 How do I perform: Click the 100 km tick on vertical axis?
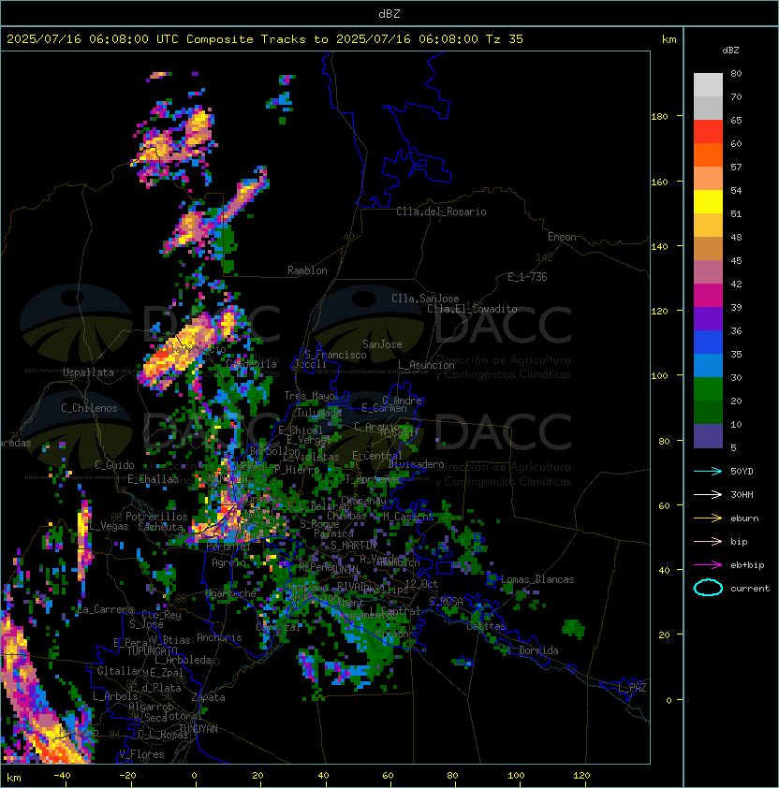(659, 376)
